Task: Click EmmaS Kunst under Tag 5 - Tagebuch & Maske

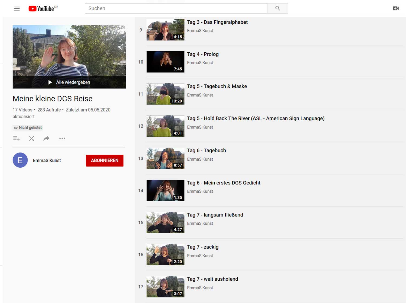Action: click(x=200, y=95)
